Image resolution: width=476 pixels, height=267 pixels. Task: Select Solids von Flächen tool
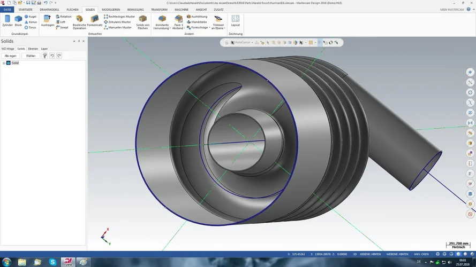[143, 21]
